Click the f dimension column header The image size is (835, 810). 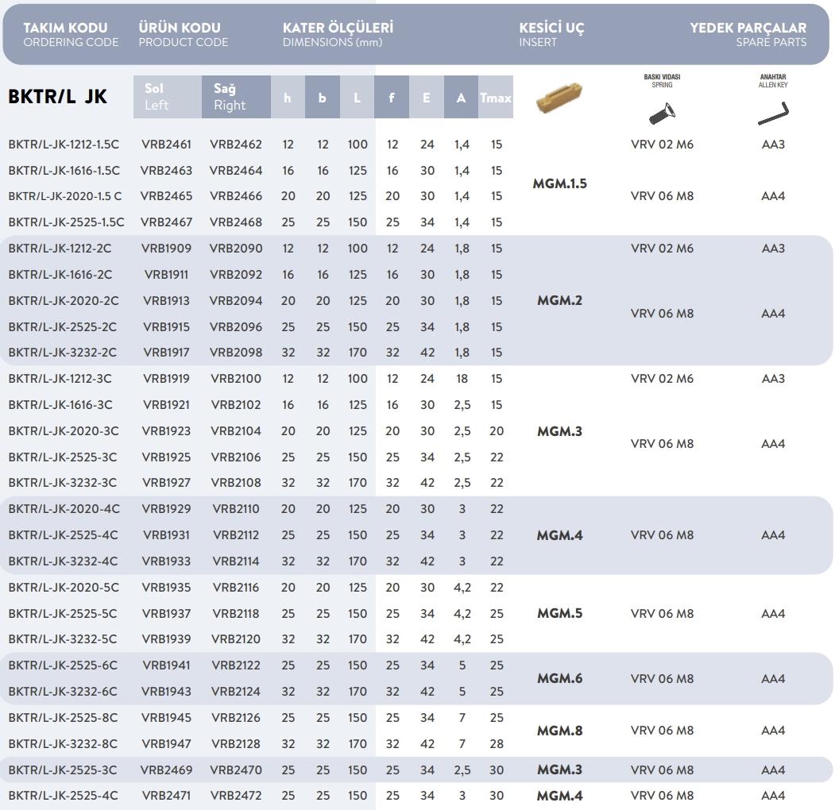pos(392,97)
